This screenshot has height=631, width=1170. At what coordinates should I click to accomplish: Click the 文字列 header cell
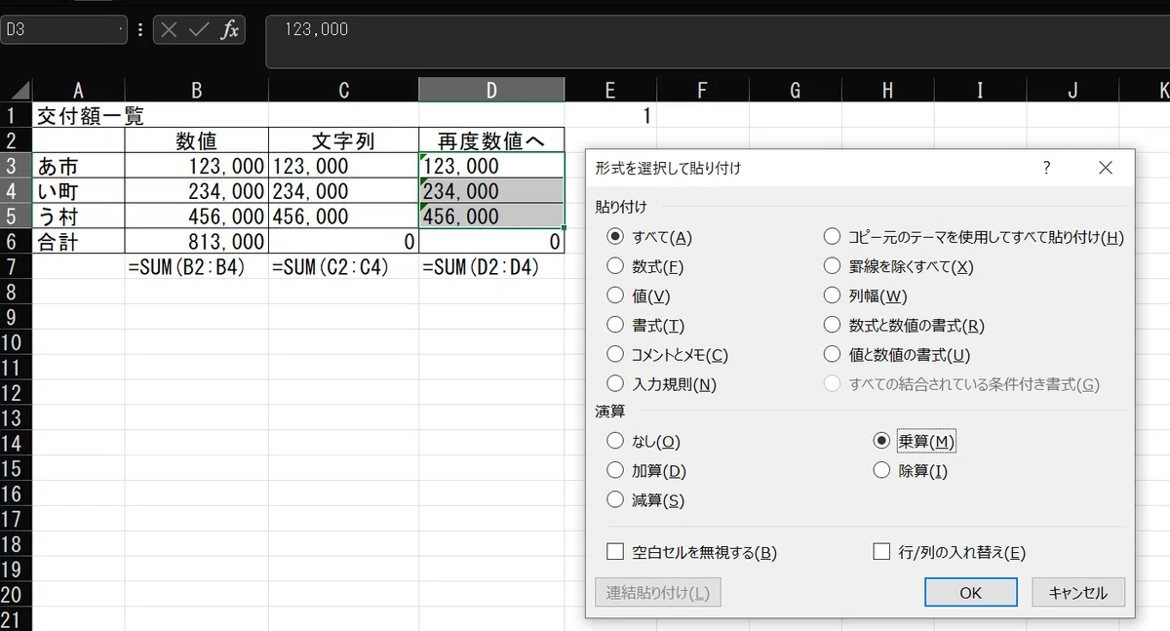[343, 140]
